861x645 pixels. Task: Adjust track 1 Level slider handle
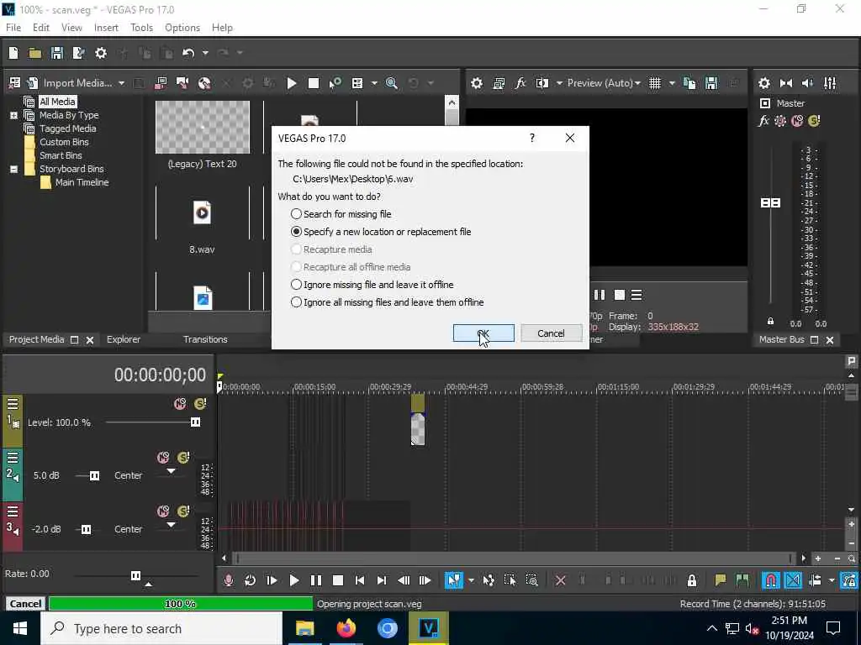[195, 422]
